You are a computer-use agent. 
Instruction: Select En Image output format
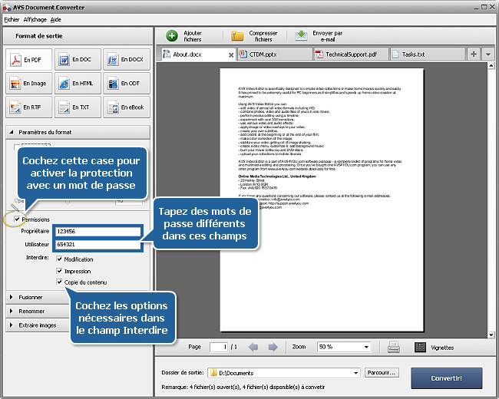28,84
